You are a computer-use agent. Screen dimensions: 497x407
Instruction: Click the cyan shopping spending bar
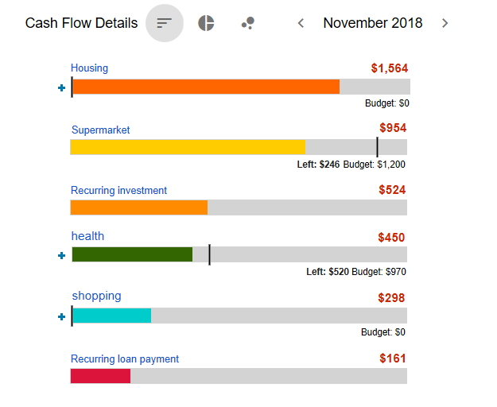pyautogui.click(x=111, y=316)
